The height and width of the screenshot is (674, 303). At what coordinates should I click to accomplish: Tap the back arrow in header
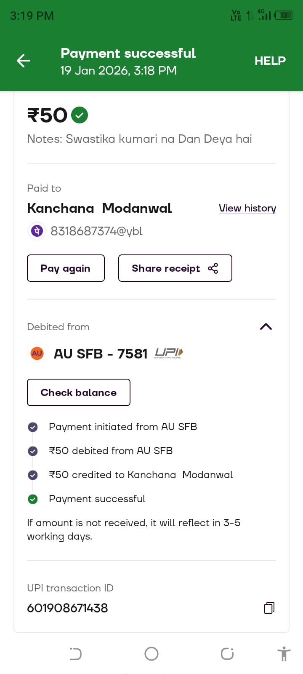[24, 61]
